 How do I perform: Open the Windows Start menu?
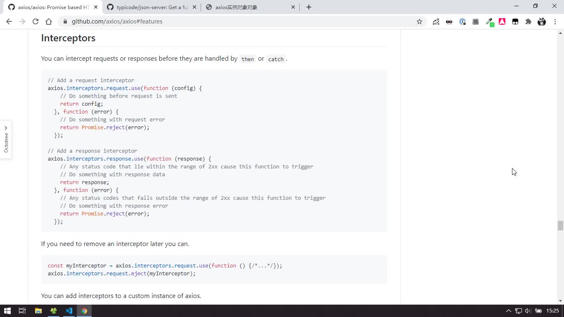click(7, 311)
